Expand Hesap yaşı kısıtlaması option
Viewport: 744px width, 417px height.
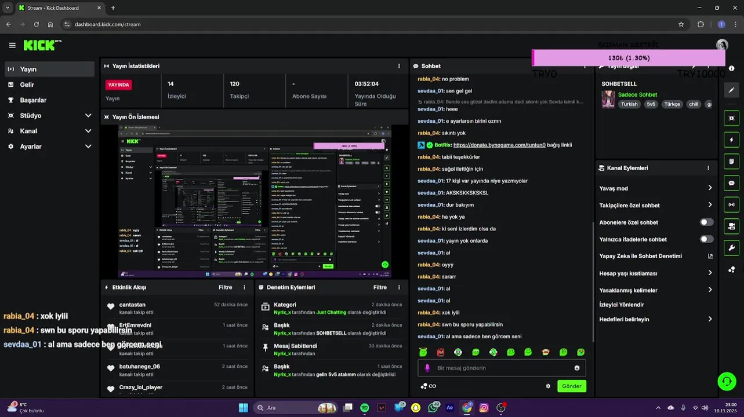(x=656, y=273)
